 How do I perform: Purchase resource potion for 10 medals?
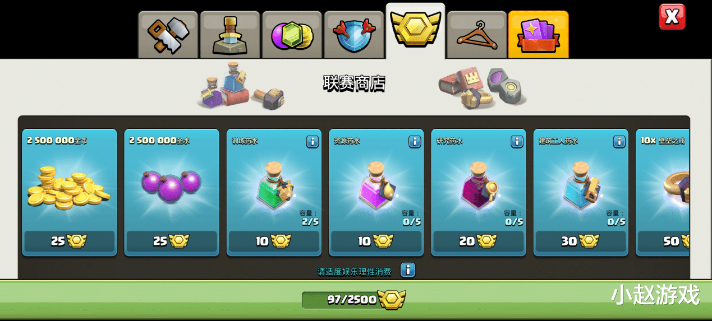[x=376, y=241]
